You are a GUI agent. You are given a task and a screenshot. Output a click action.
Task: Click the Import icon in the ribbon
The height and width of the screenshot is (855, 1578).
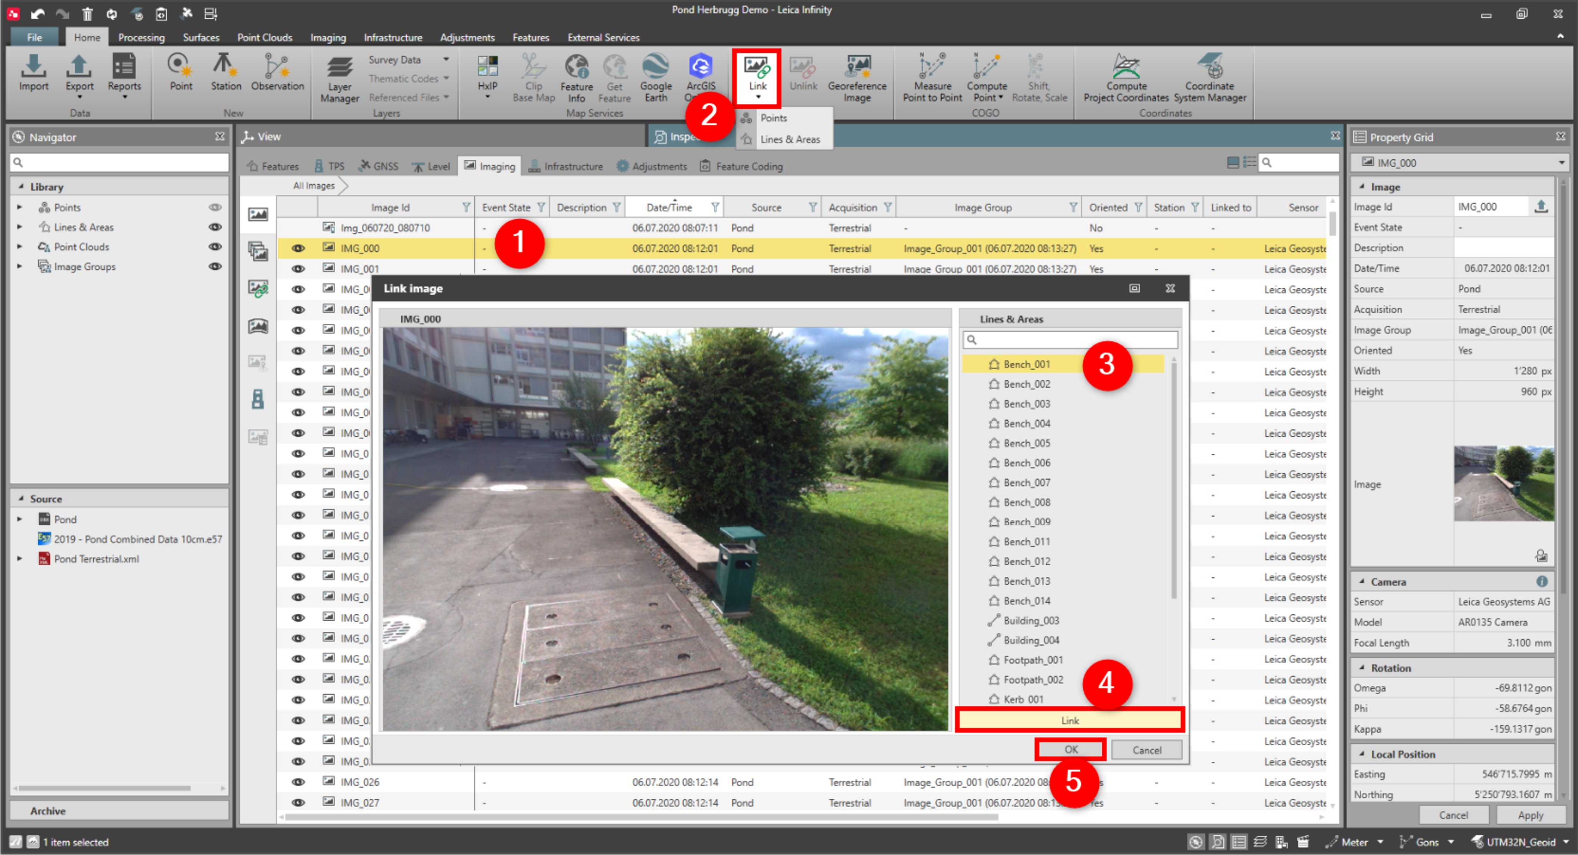click(33, 72)
